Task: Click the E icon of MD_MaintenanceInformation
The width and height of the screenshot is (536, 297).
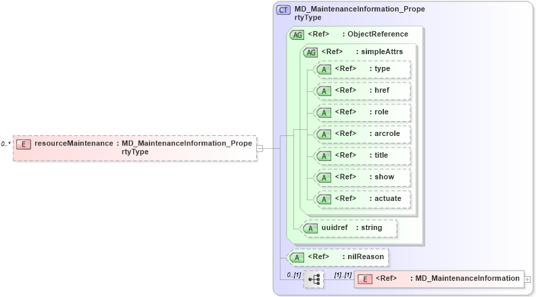Action: (x=365, y=279)
